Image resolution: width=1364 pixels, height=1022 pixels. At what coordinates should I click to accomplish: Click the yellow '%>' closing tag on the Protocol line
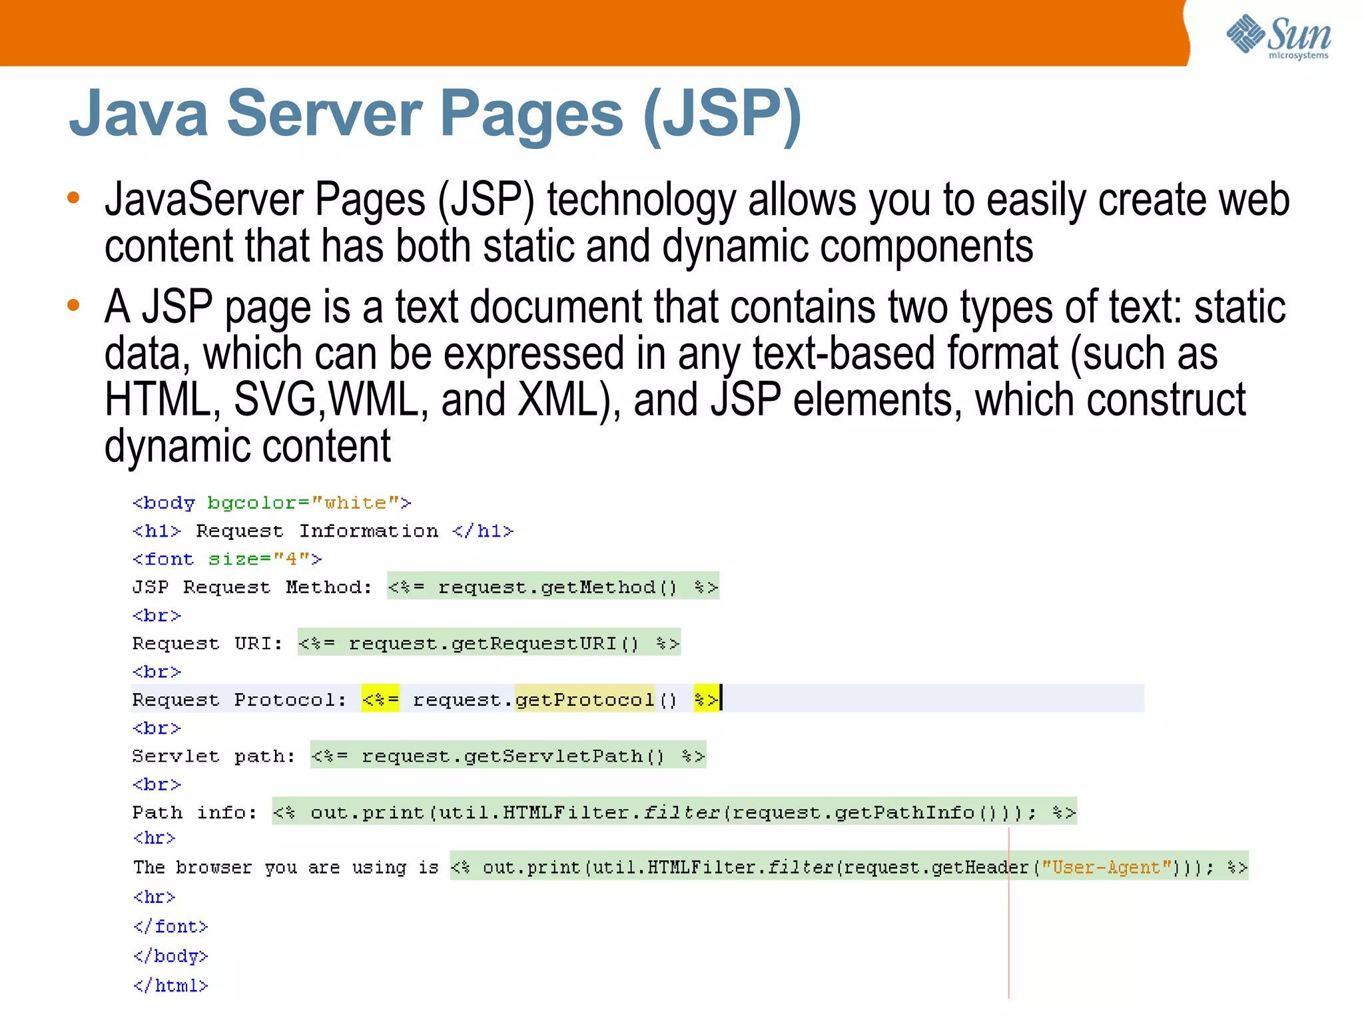[706, 699]
